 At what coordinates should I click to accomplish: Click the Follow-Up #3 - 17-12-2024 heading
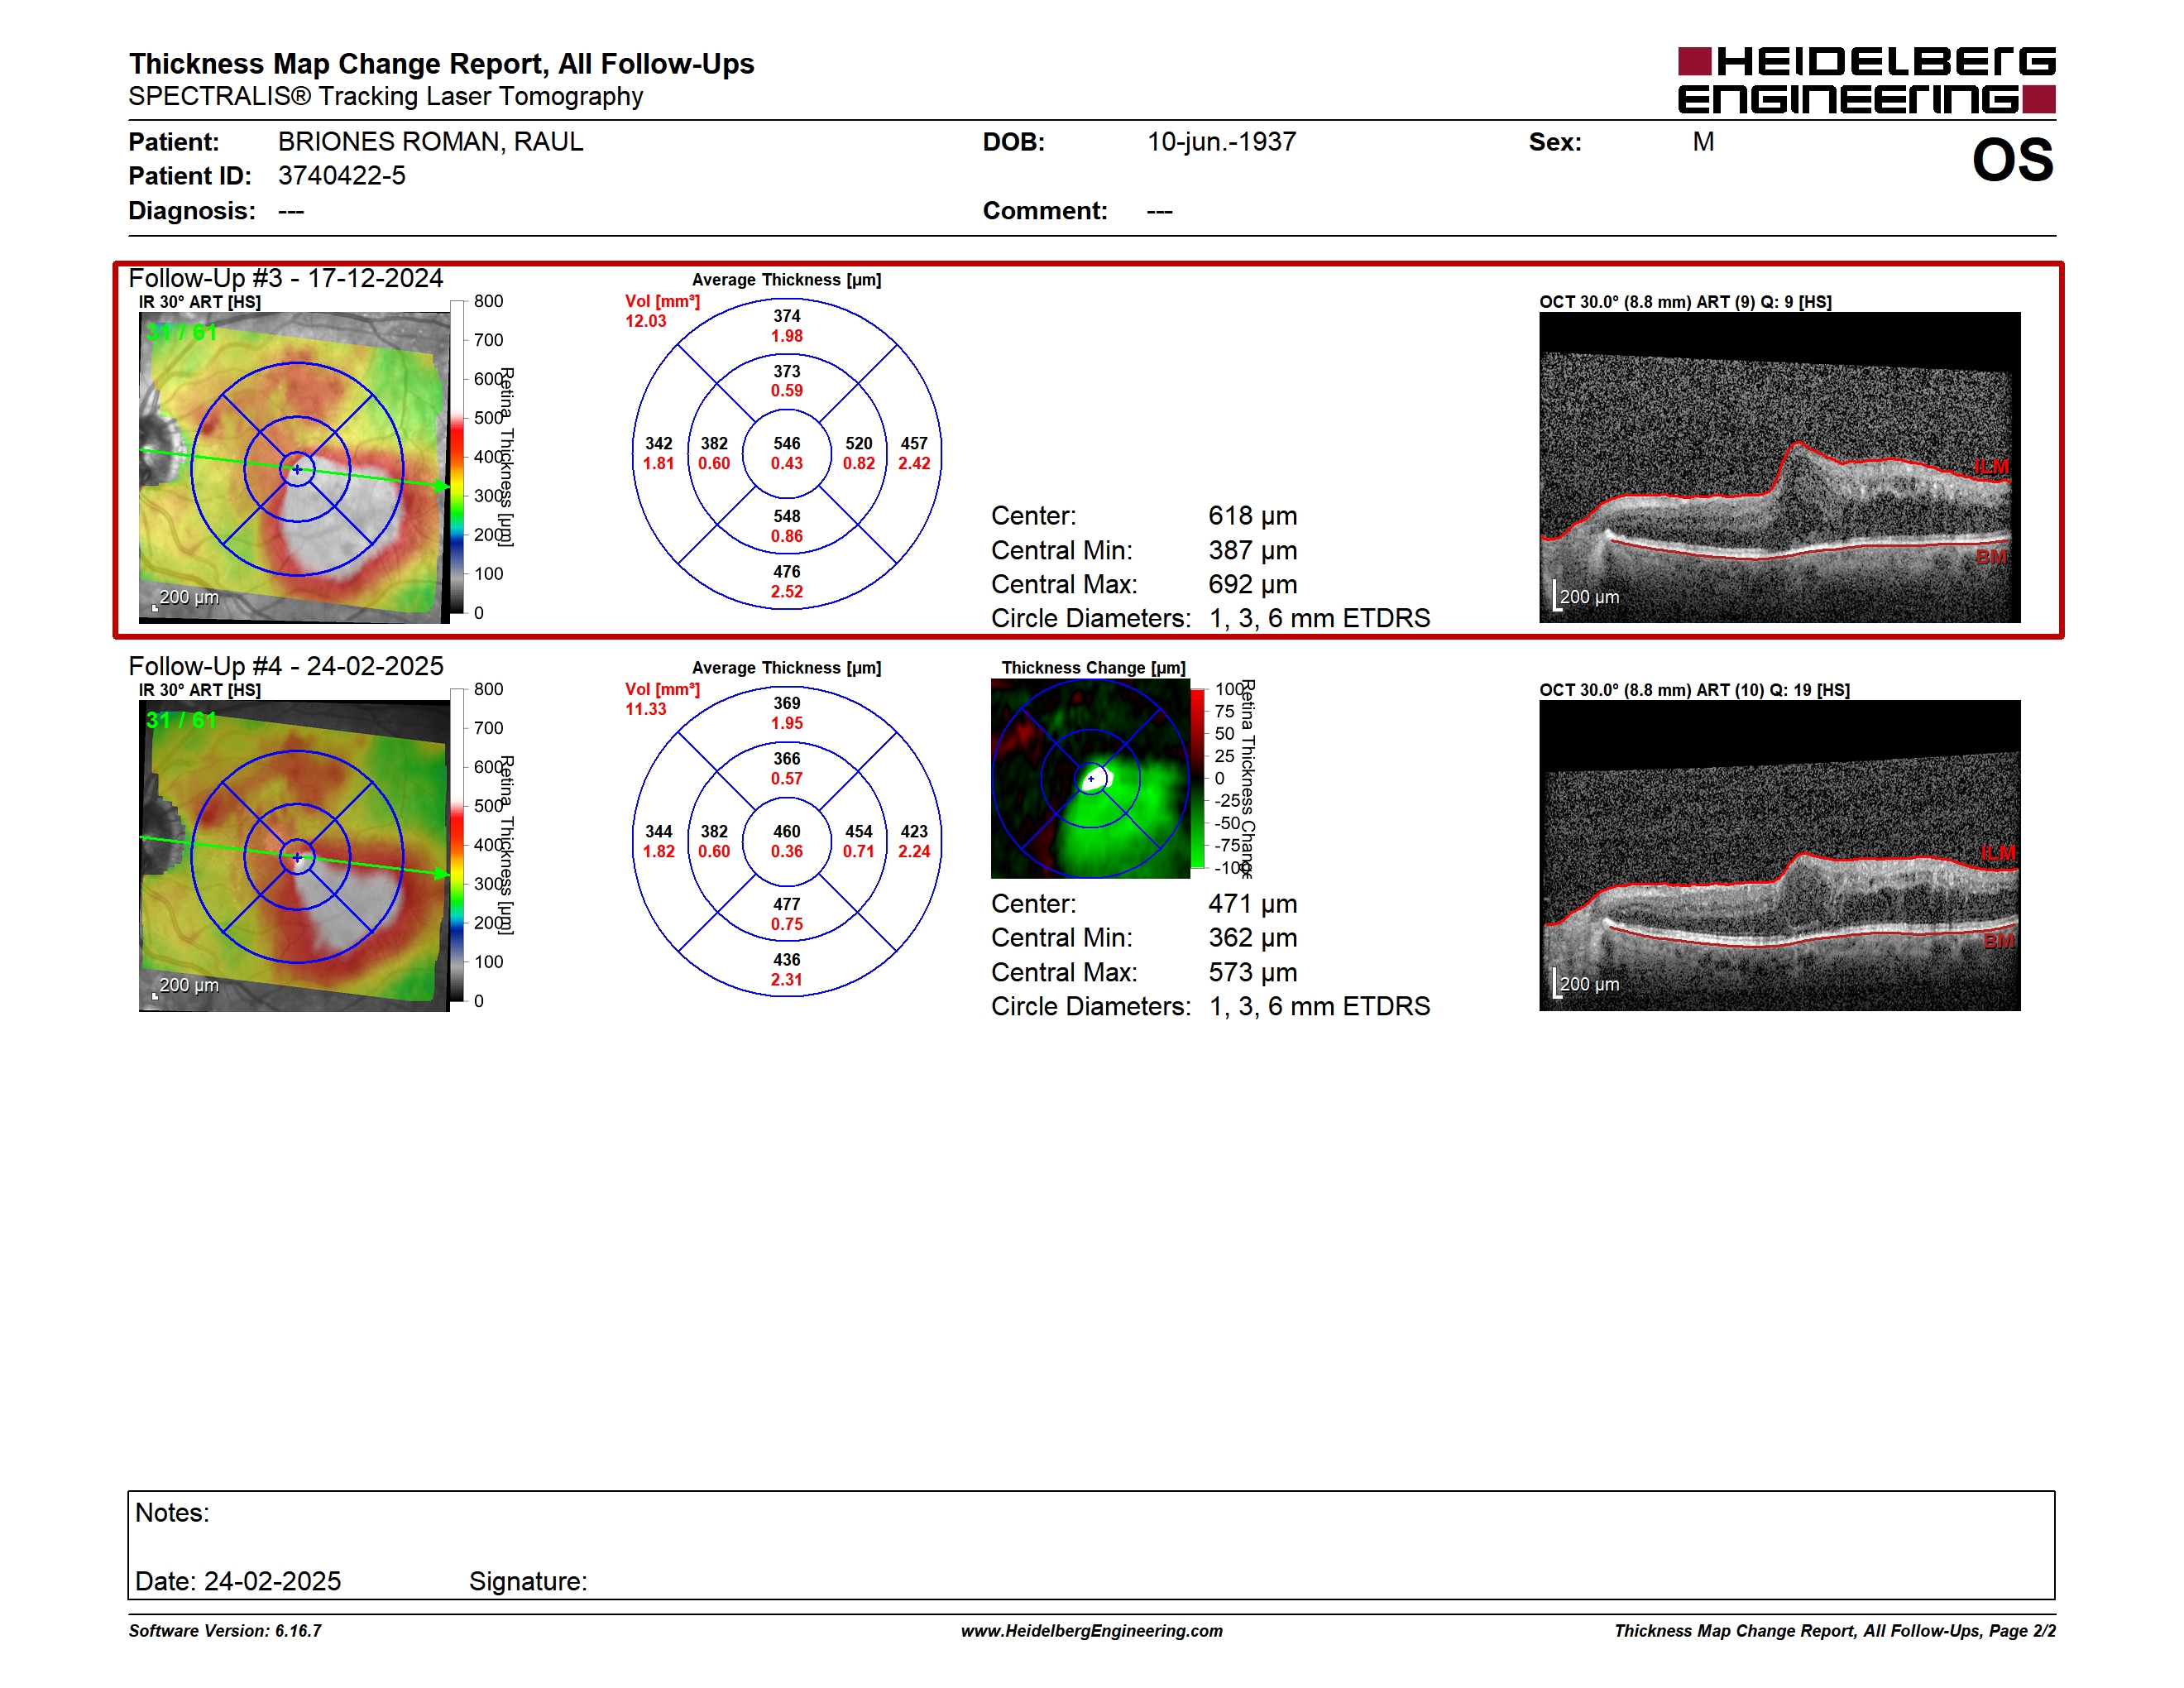point(286,278)
